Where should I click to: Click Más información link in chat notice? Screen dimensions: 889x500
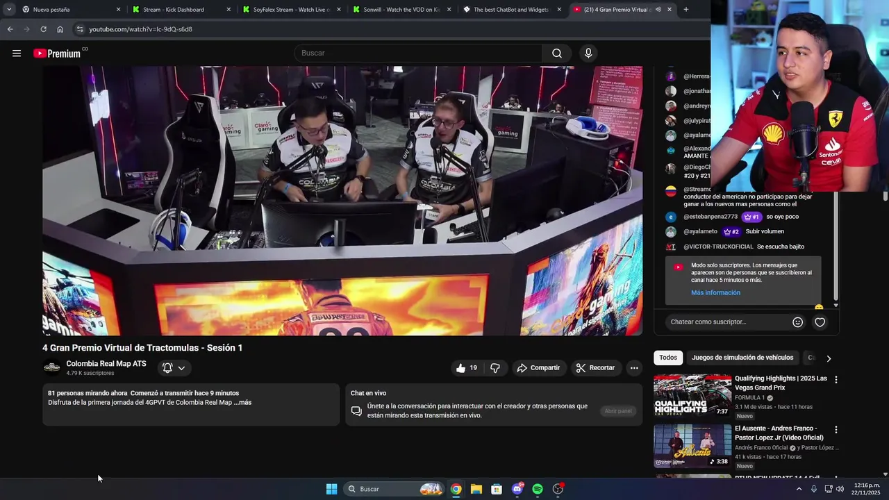pos(715,293)
